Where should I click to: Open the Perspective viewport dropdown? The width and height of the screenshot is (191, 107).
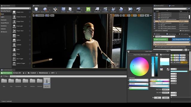click(40, 15)
